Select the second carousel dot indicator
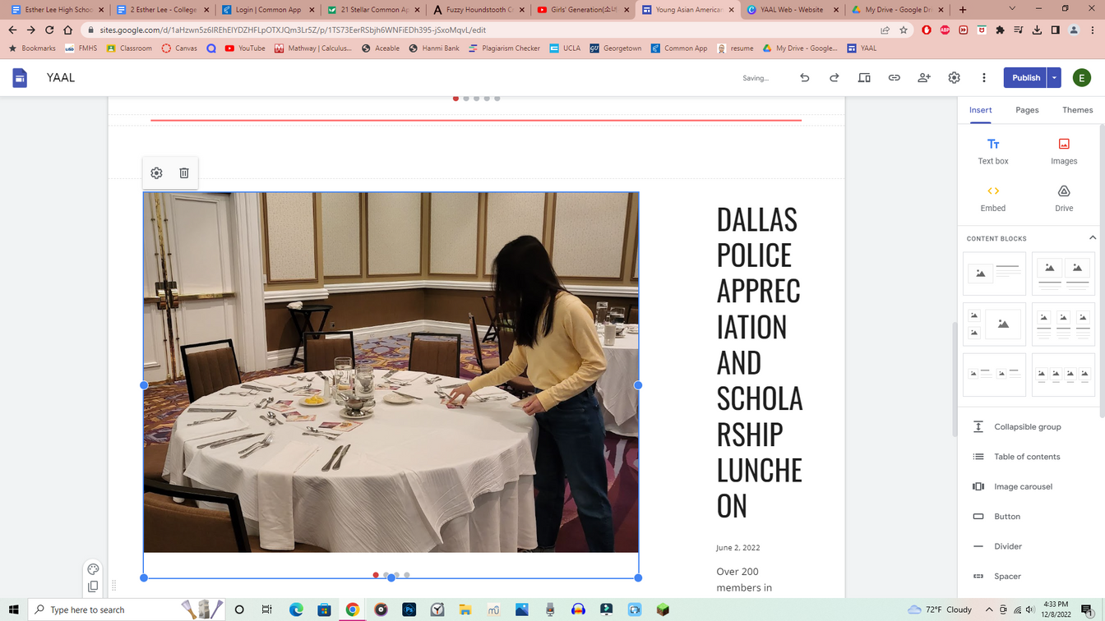 [386, 575]
